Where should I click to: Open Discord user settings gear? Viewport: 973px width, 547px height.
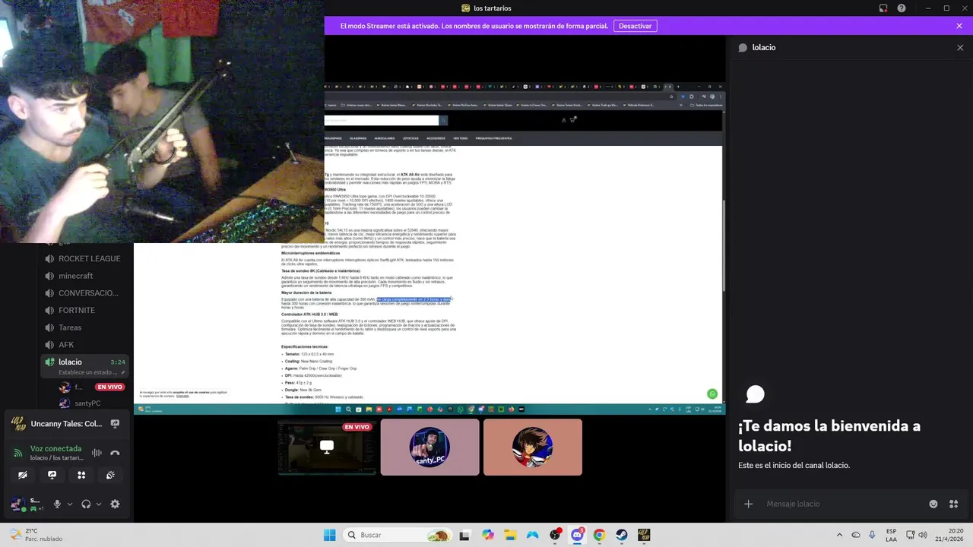[x=115, y=504]
